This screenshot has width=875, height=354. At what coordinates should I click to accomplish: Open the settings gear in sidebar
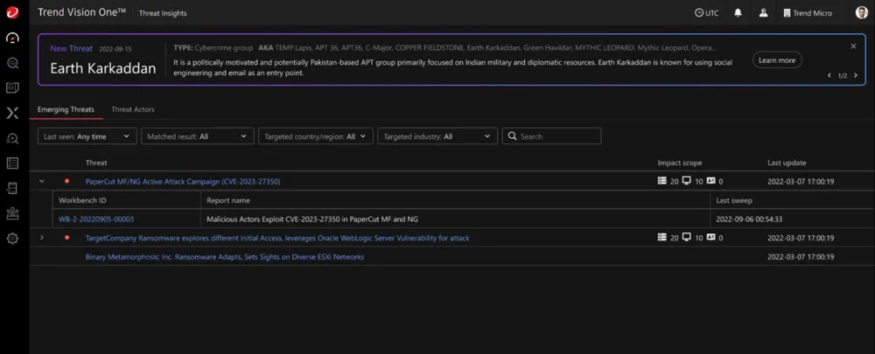click(12, 239)
